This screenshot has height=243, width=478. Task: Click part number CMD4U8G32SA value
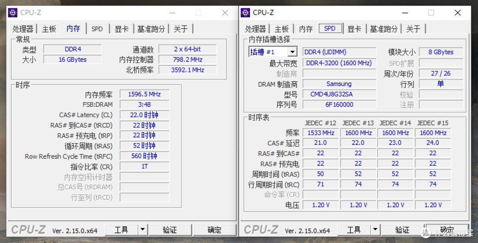click(x=339, y=94)
